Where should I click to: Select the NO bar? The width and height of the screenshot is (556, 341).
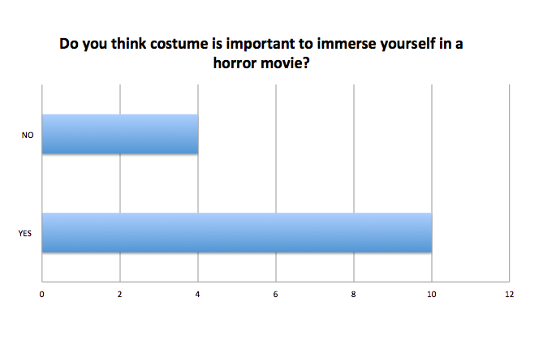click(x=120, y=134)
